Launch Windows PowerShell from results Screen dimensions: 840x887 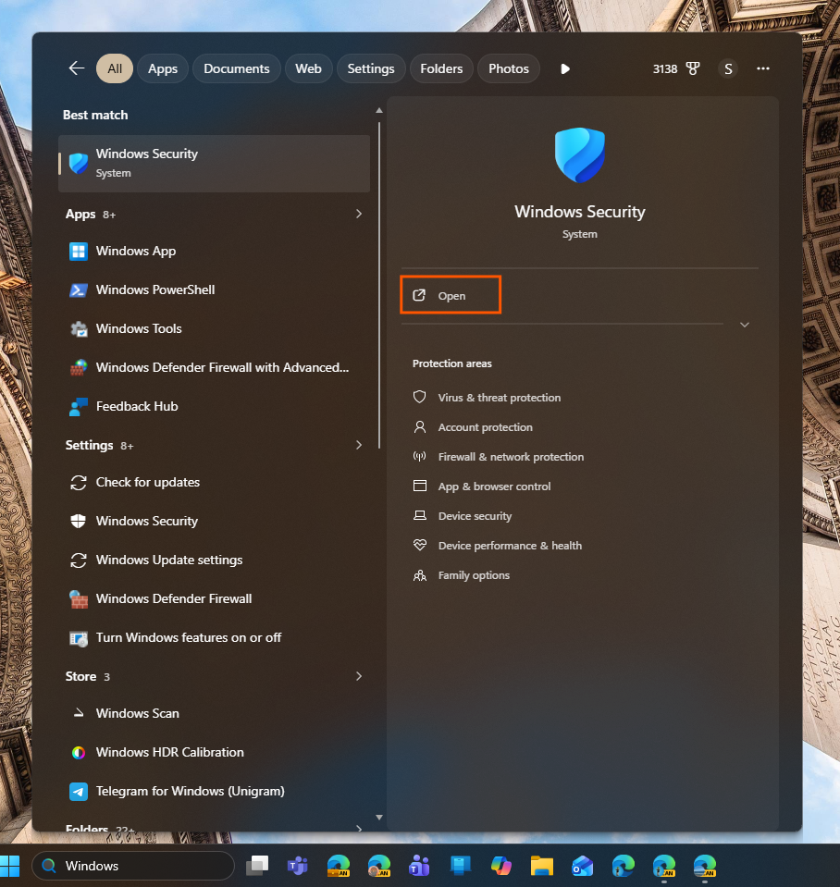click(215, 290)
